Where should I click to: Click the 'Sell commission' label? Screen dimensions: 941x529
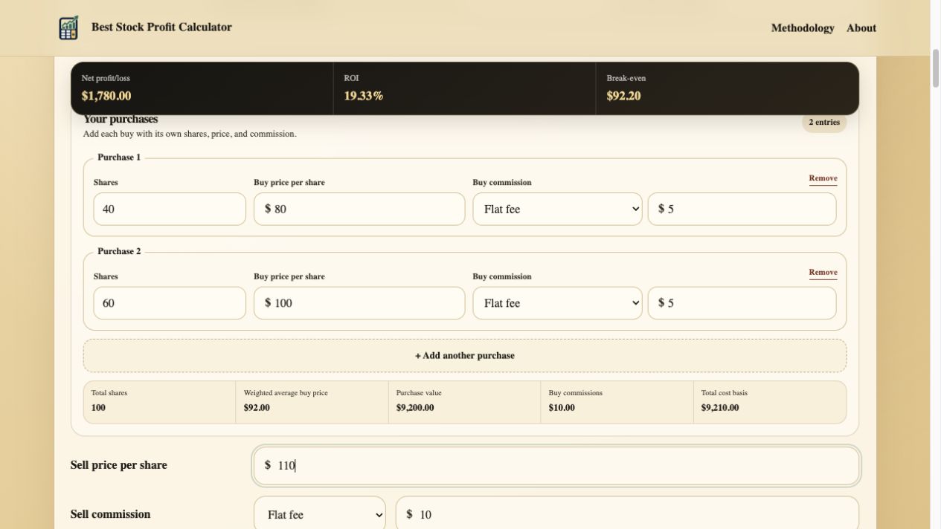[x=110, y=514]
